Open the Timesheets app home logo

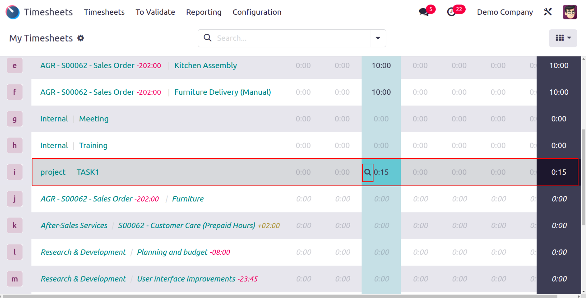[x=13, y=12]
